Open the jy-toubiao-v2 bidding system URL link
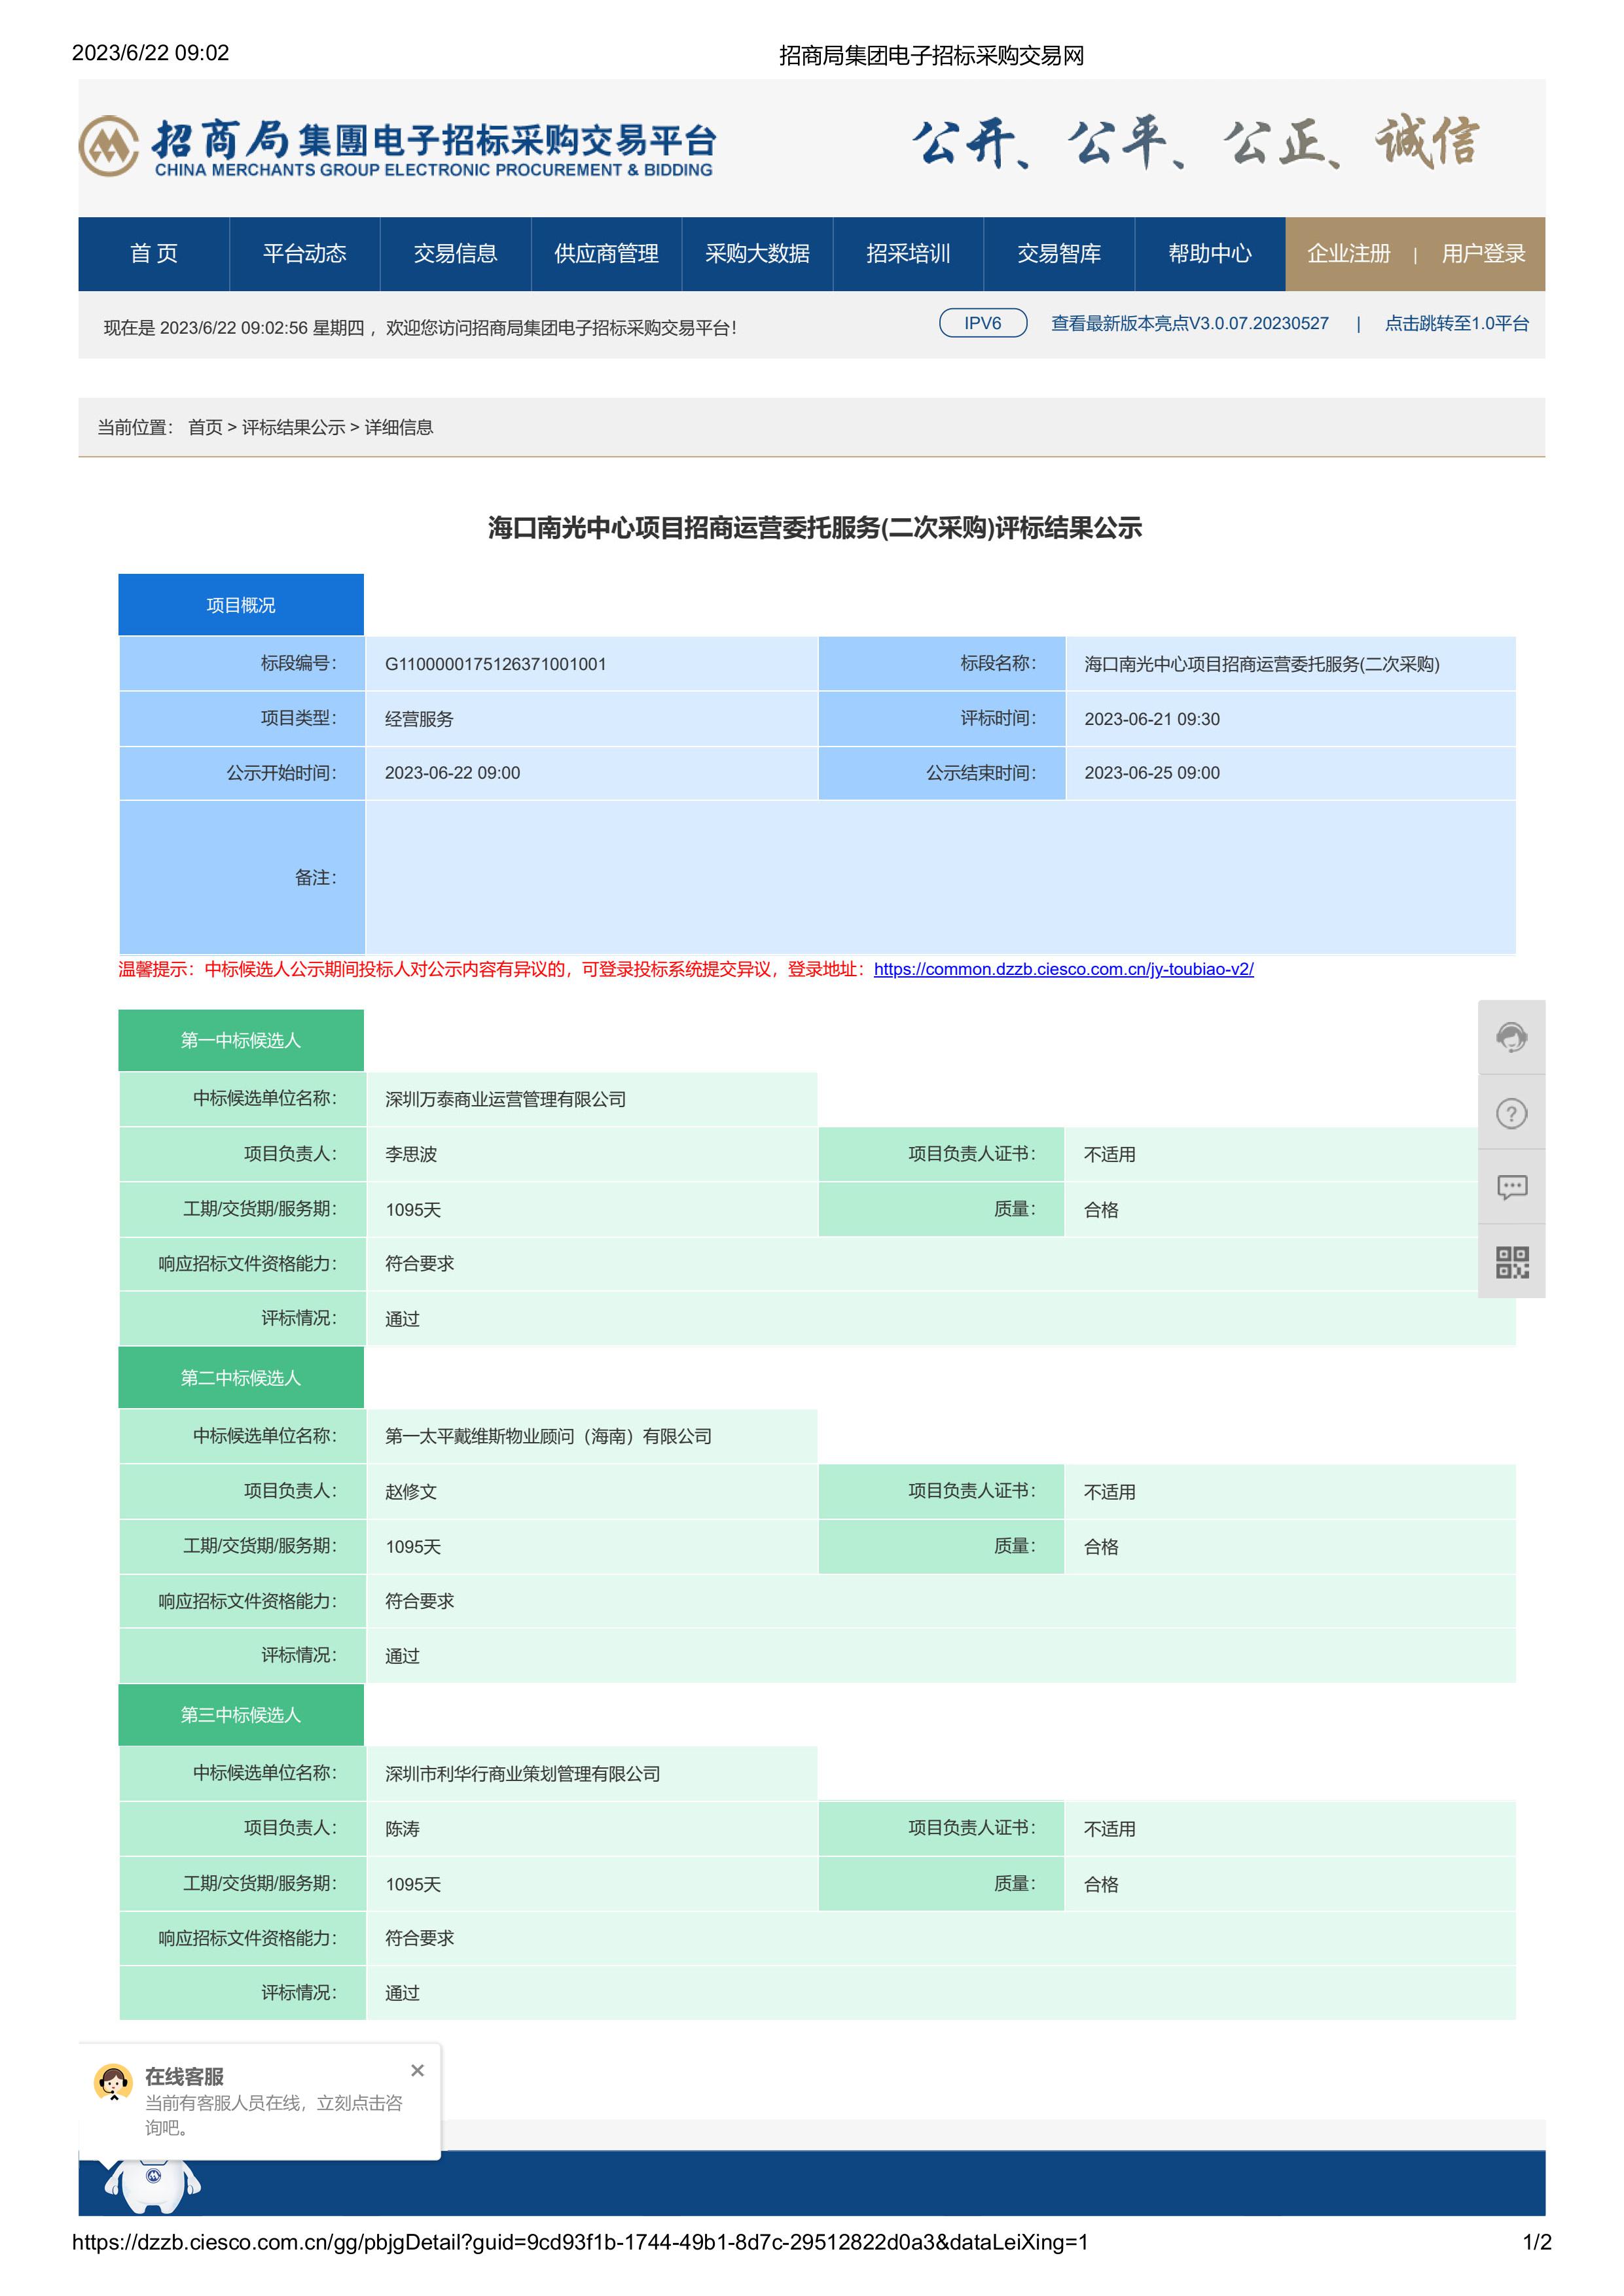This screenshot has width=1624, height=2296. pos(1064,969)
